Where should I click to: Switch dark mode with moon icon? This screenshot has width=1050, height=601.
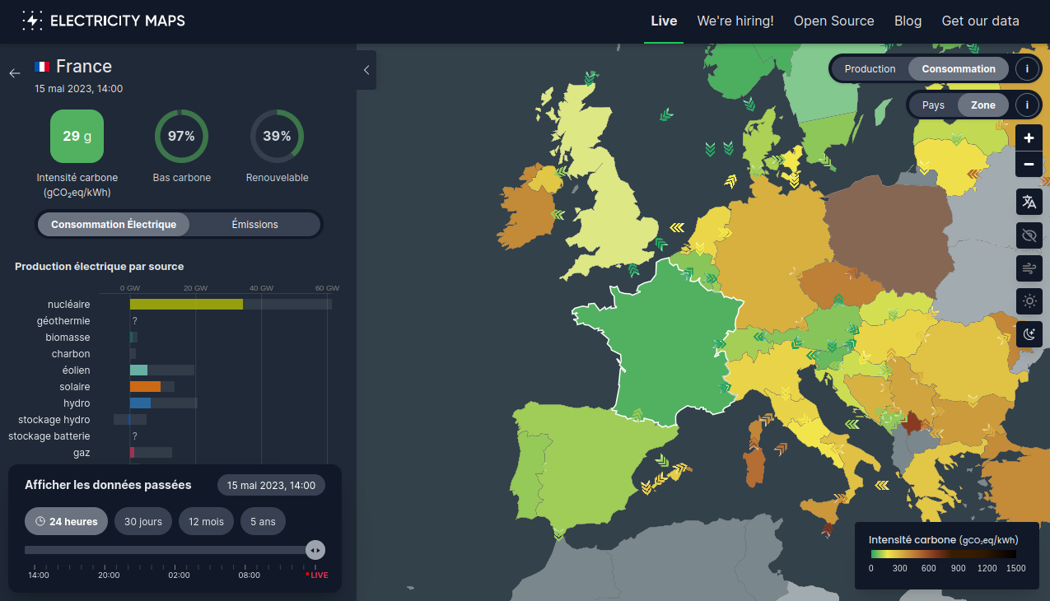(1029, 333)
